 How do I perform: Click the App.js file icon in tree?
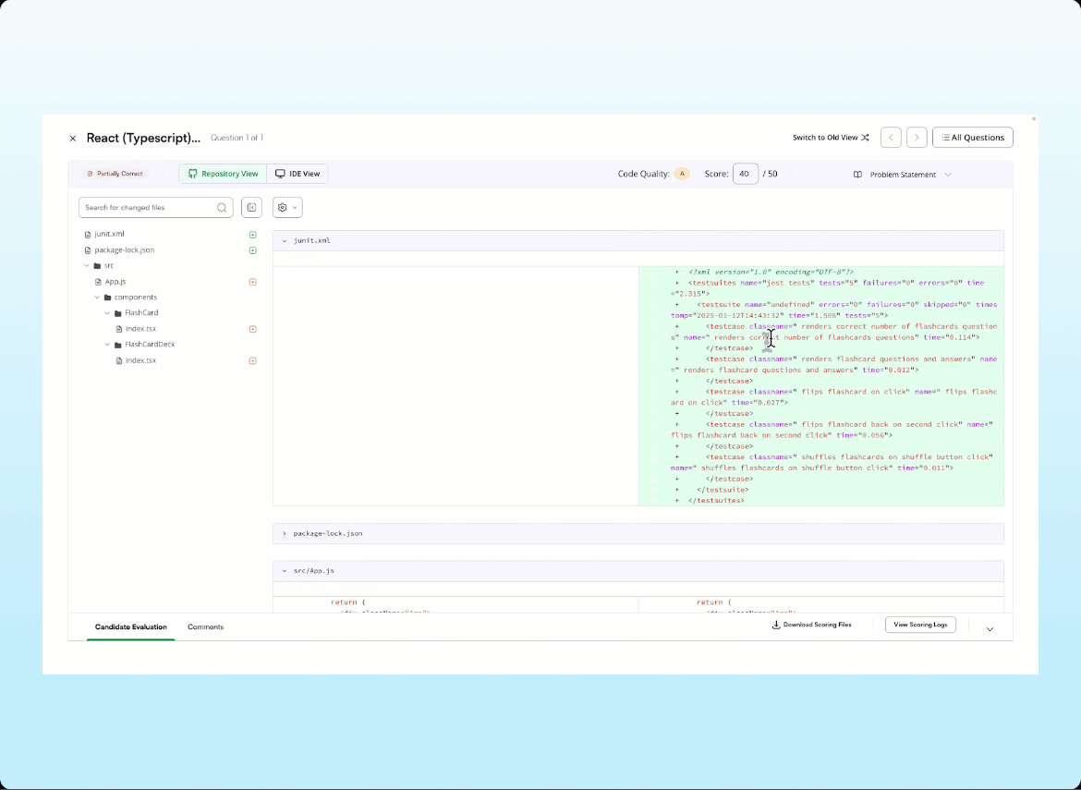tap(99, 282)
